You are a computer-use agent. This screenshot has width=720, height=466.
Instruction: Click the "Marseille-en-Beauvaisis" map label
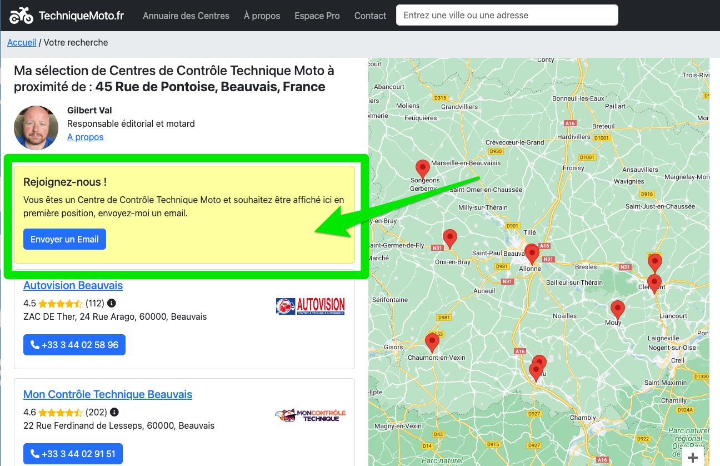click(467, 163)
